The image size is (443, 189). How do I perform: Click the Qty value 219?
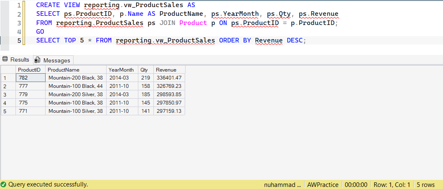[146, 77]
